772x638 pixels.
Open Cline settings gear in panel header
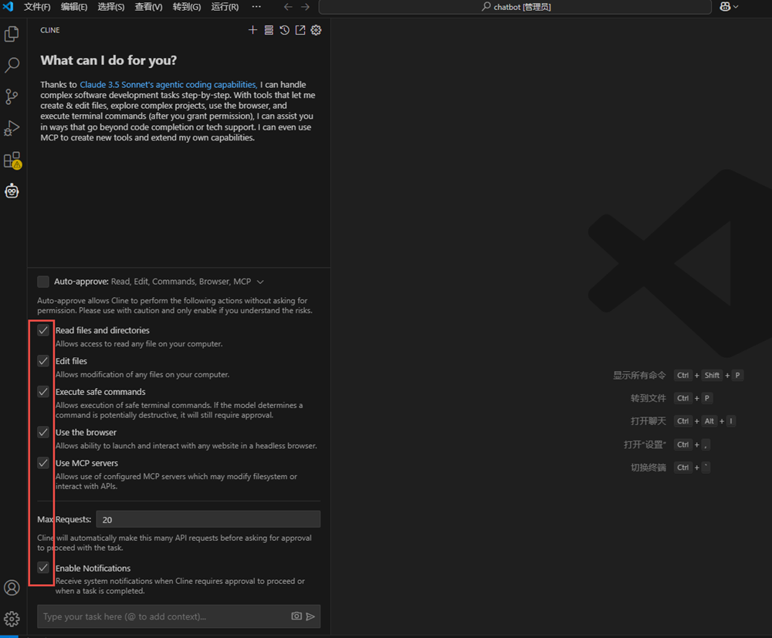[316, 30]
